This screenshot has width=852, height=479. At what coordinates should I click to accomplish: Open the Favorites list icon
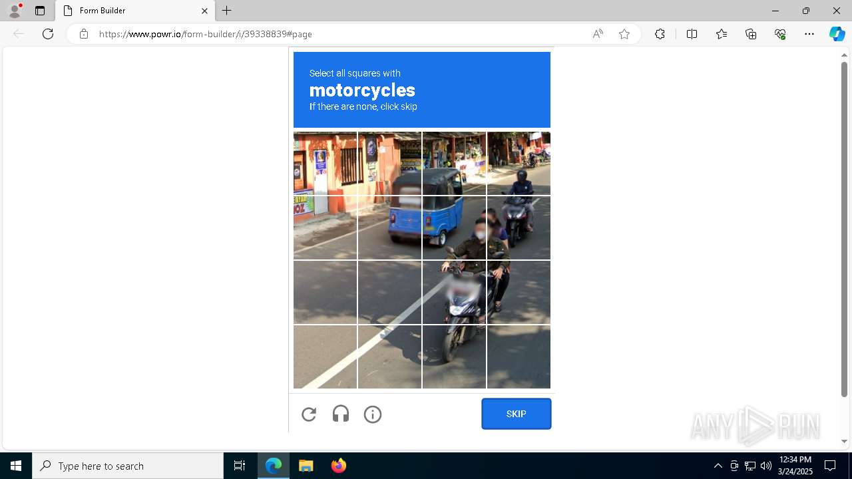click(x=722, y=34)
